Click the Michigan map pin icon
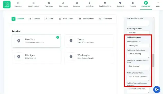The width and height of the screenshot is (163, 94). coord(19,57)
